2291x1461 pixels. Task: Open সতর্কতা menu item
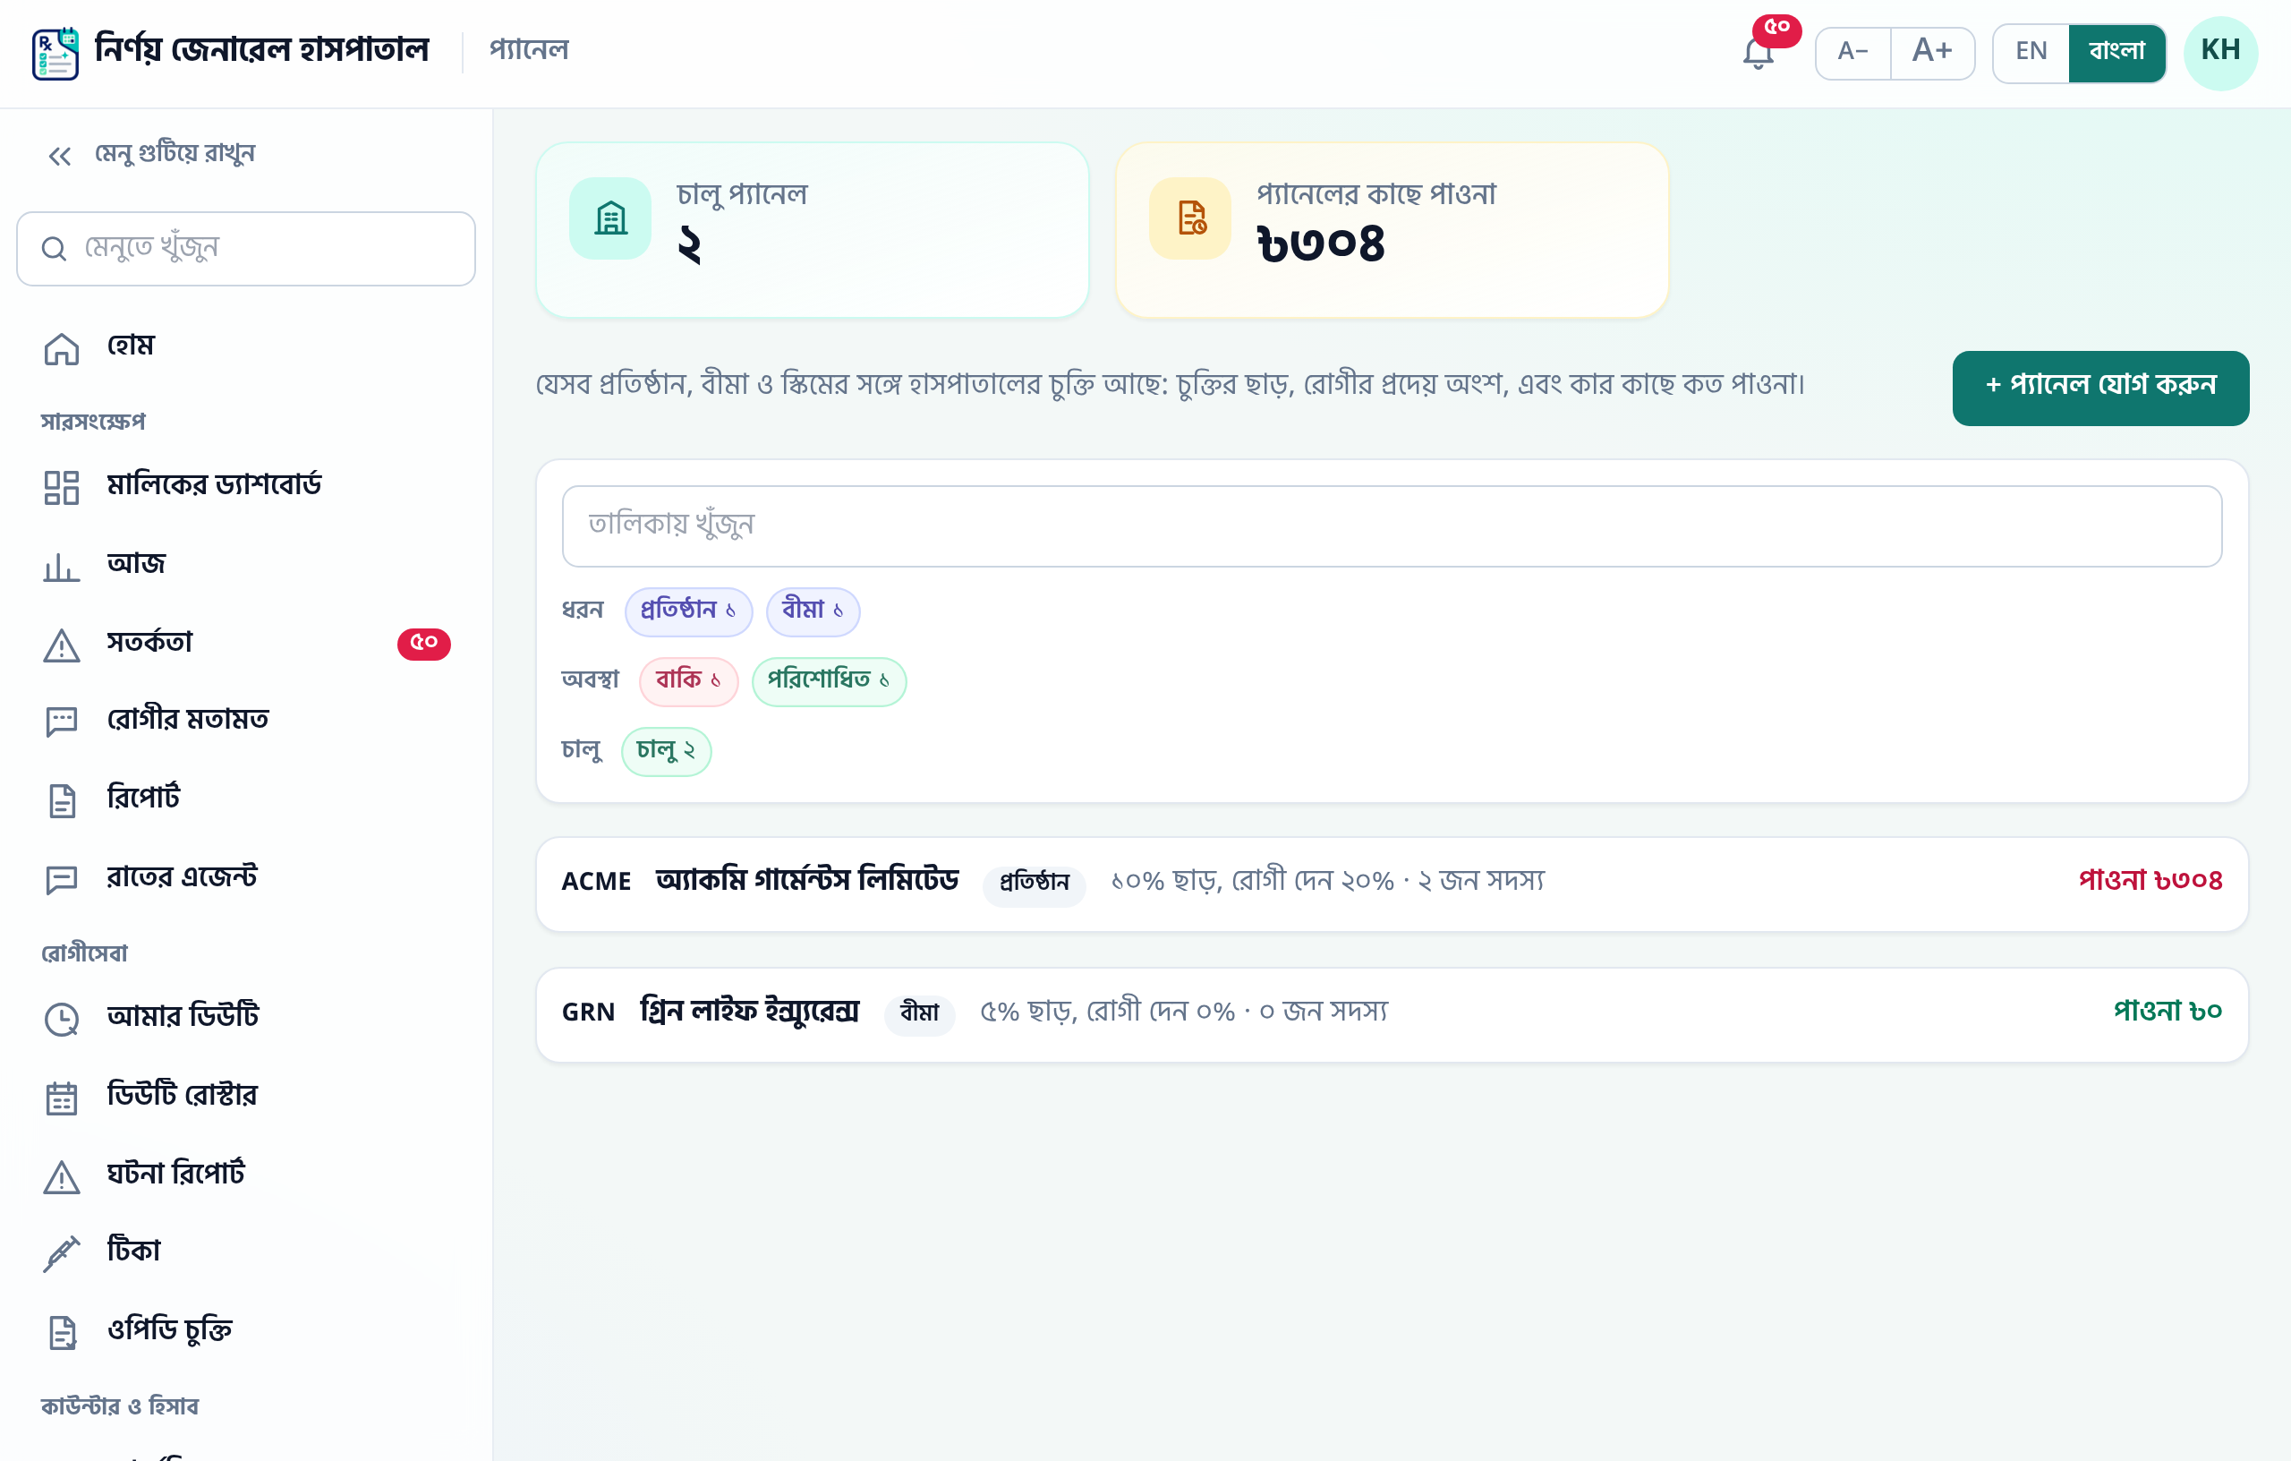[x=245, y=645]
